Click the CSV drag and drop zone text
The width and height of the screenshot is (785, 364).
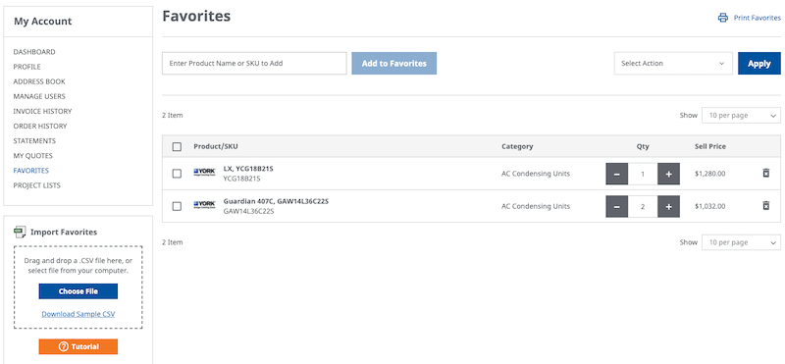pyautogui.click(x=78, y=266)
